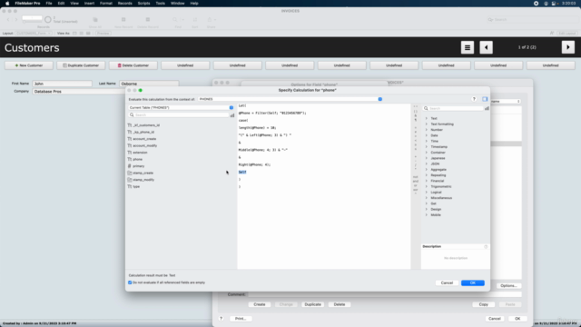Click the Delete Customer button
The image size is (581, 327).
[x=133, y=65]
